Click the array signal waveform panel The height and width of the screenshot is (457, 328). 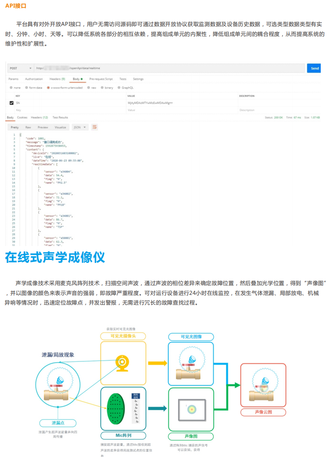(x=136, y=409)
